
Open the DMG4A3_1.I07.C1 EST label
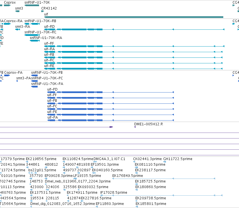(x=109, y=159)
